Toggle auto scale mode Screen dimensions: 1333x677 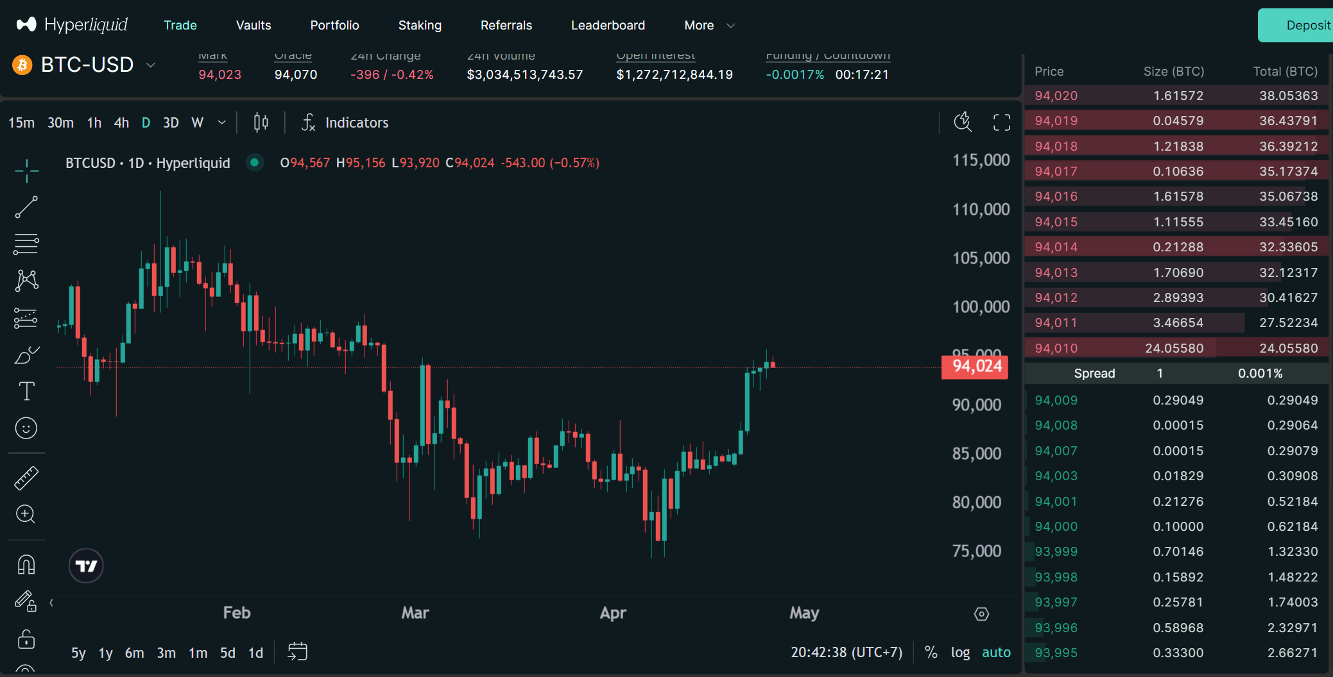[x=996, y=652]
